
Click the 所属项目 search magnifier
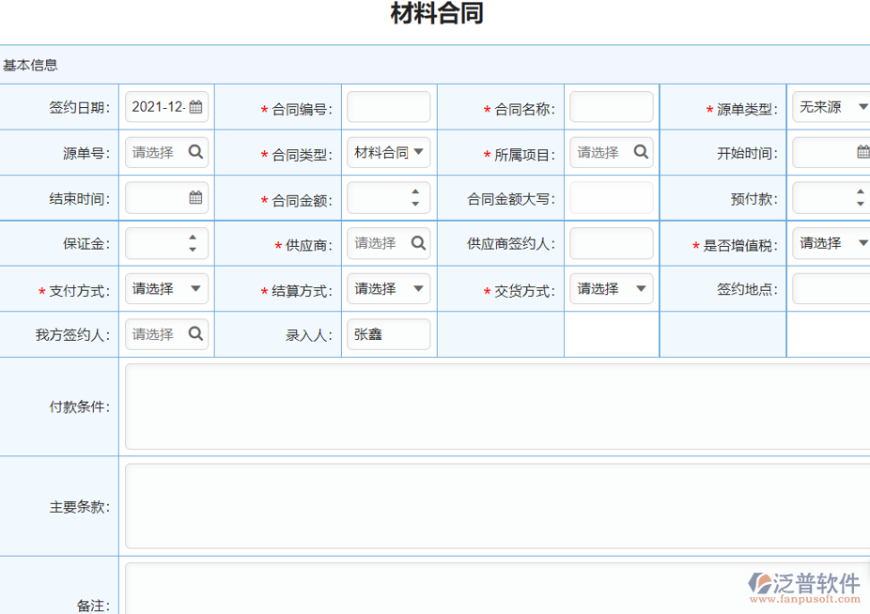(642, 152)
